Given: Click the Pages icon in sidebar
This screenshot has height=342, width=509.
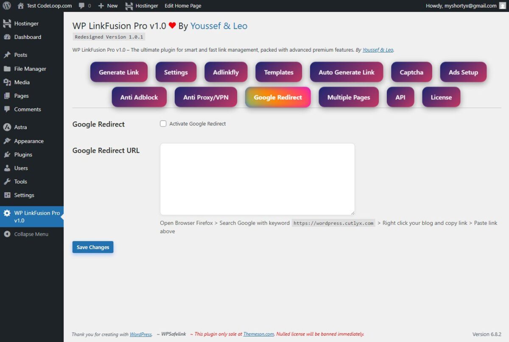Looking at the screenshot, I should coord(7,96).
